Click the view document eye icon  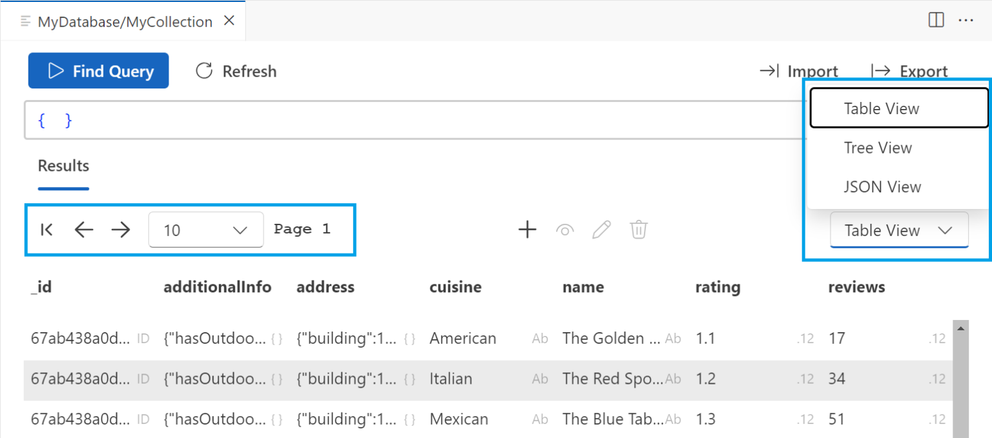(564, 229)
